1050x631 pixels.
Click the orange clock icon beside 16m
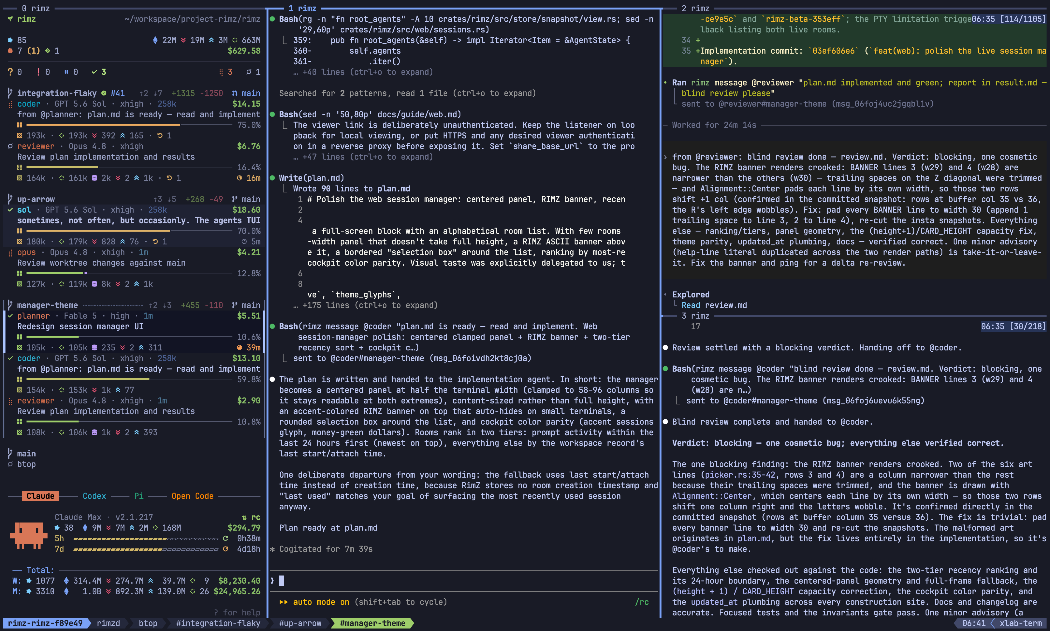click(240, 178)
